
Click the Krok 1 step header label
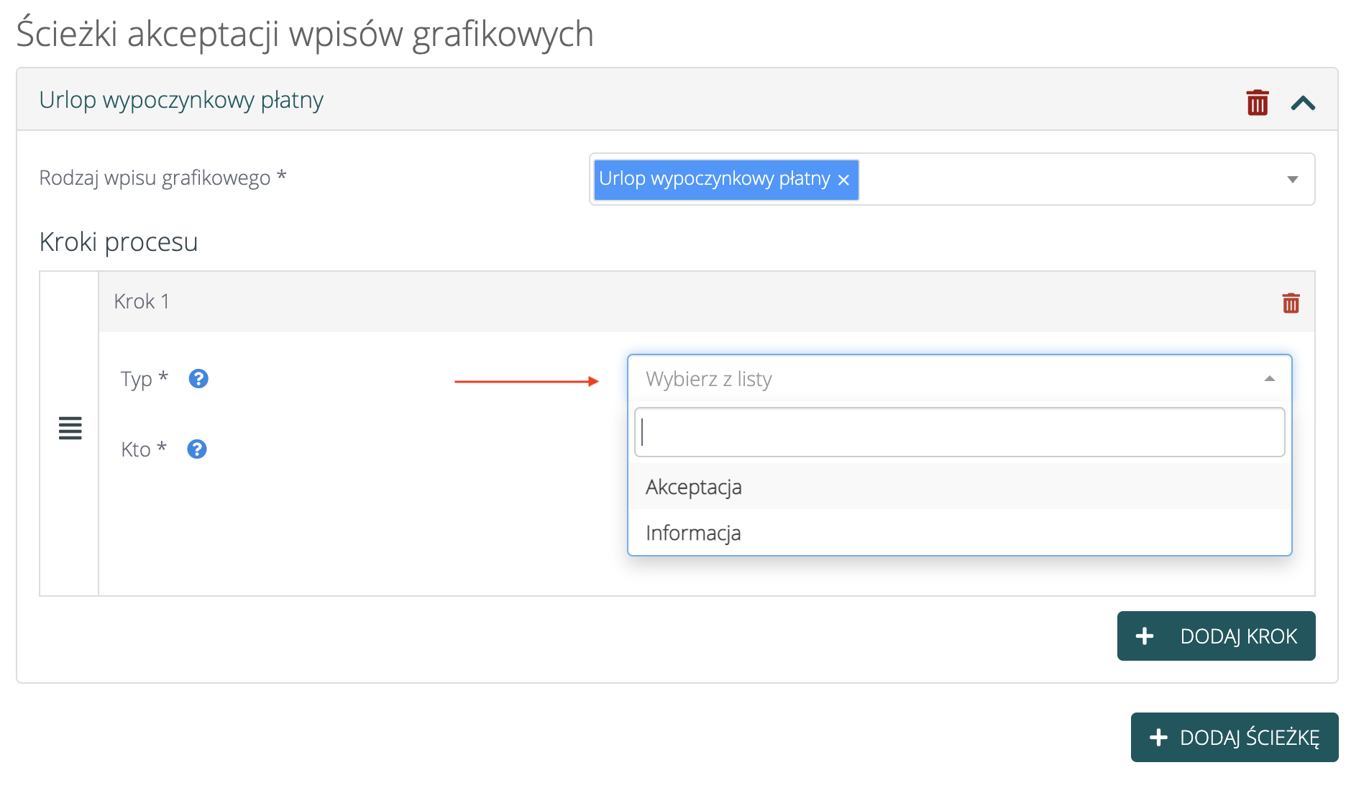point(142,301)
